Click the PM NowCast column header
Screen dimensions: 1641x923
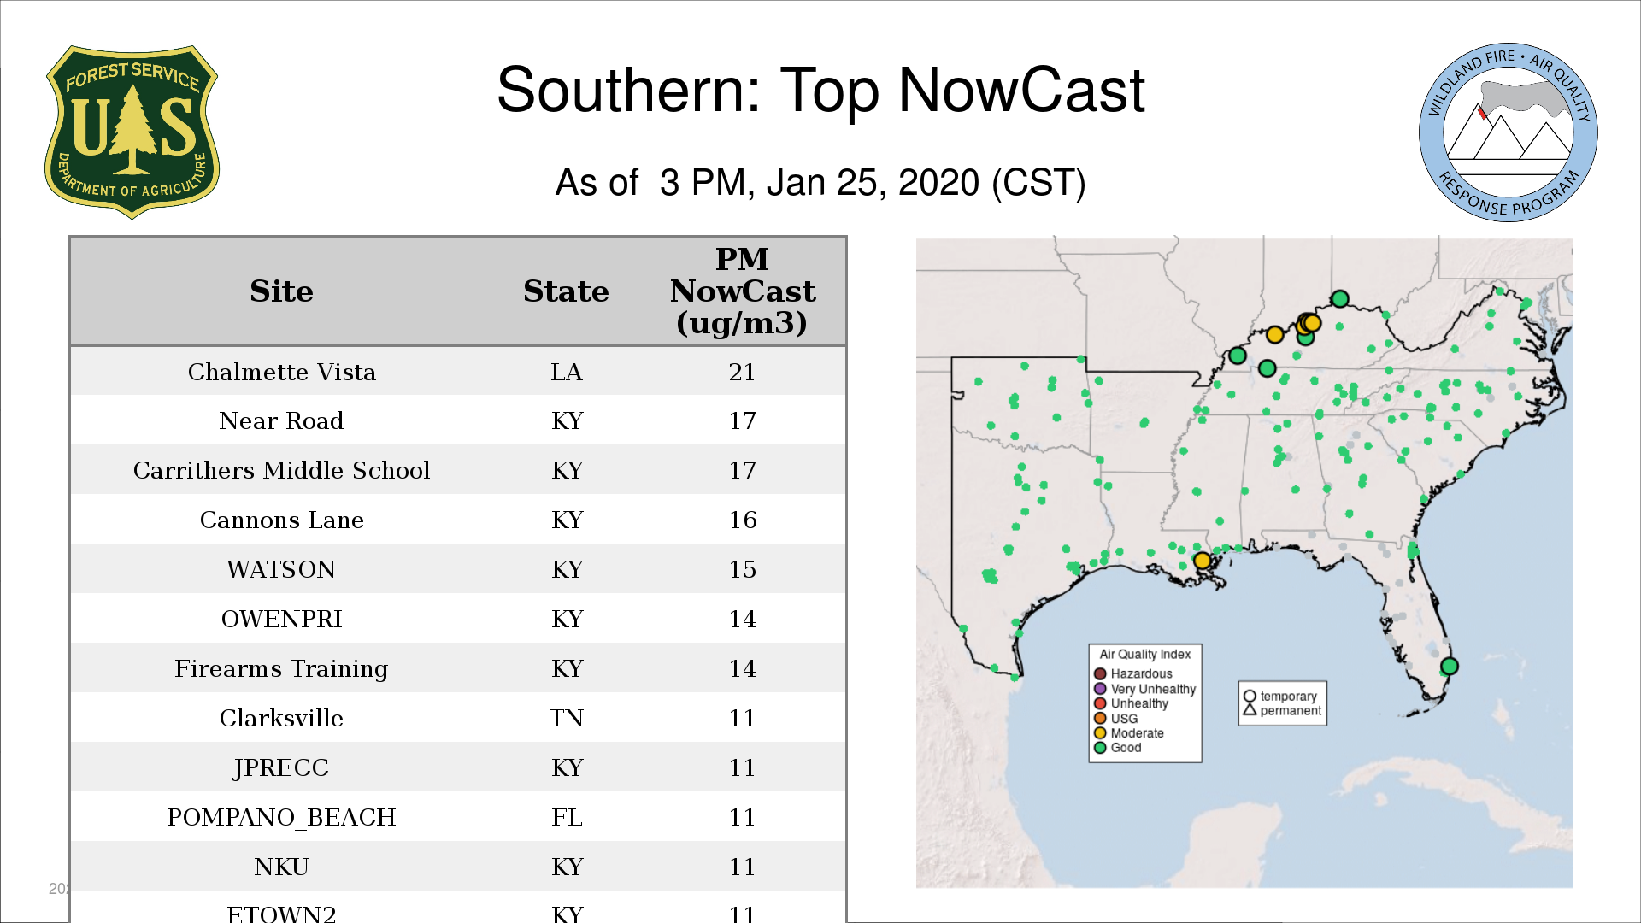pyautogui.click(x=742, y=291)
